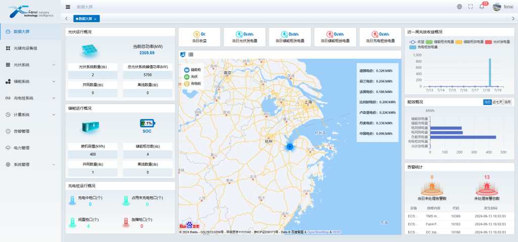The image size is (518, 242).
Task: Close the 数据大屏 tab
Action: (95, 19)
